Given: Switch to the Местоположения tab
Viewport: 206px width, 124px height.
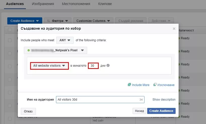Looking at the screenshot, I should coord(76,4).
